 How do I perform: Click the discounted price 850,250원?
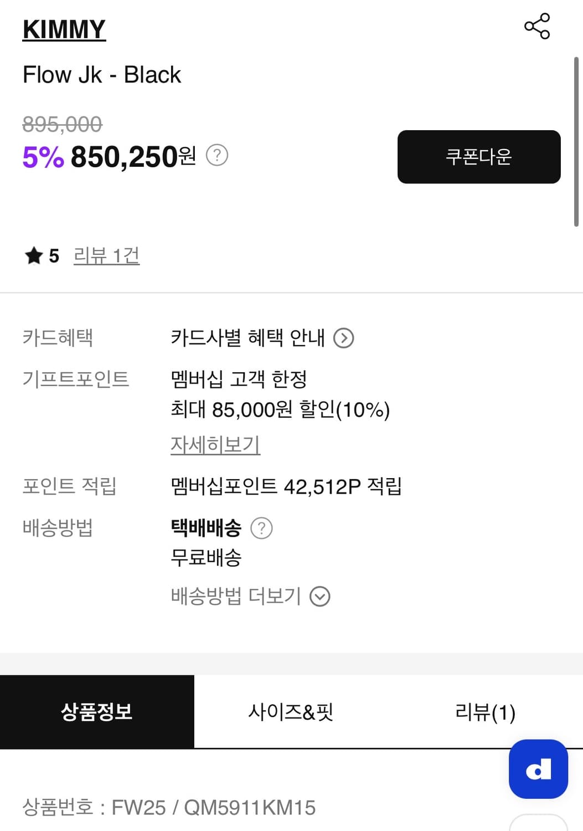(x=133, y=157)
